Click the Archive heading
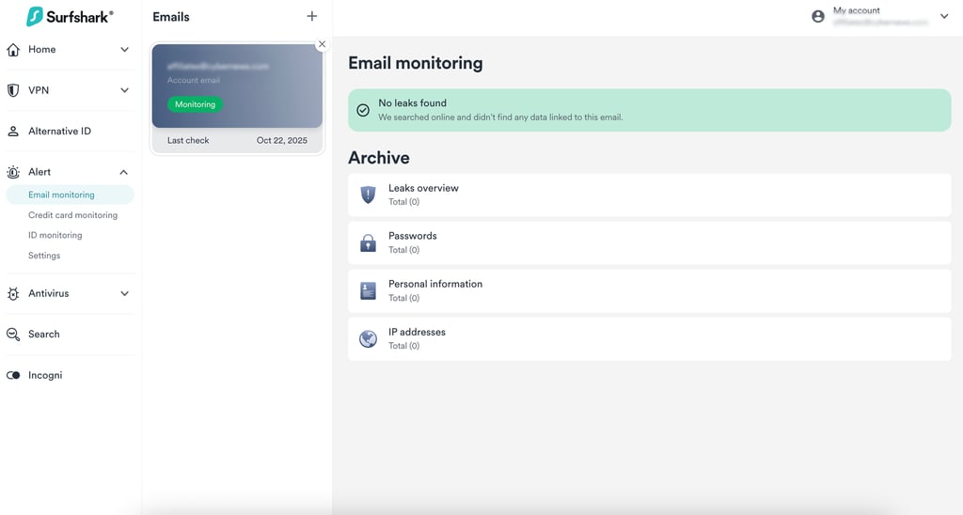Viewport: 963px width, 515px height. click(379, 158)
